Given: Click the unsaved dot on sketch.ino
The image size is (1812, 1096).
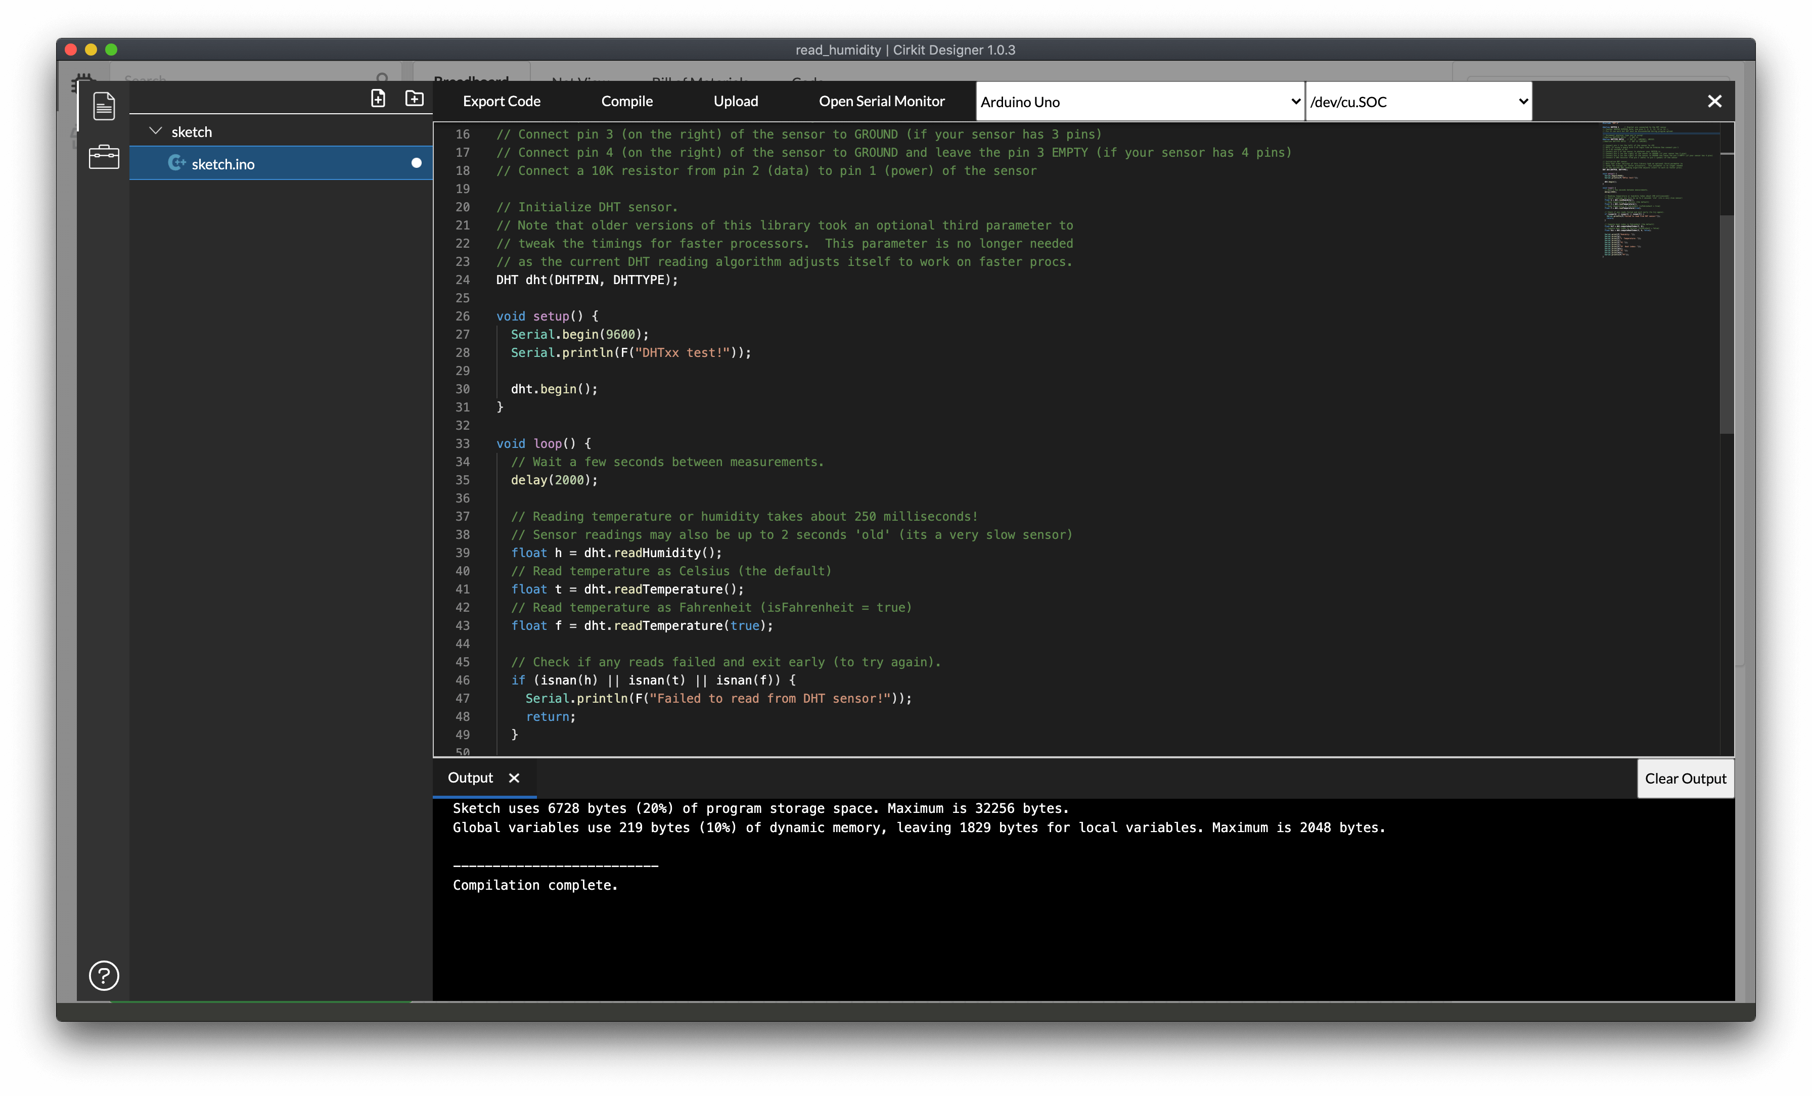Looking at the screenshot, I should coord(416,163).
